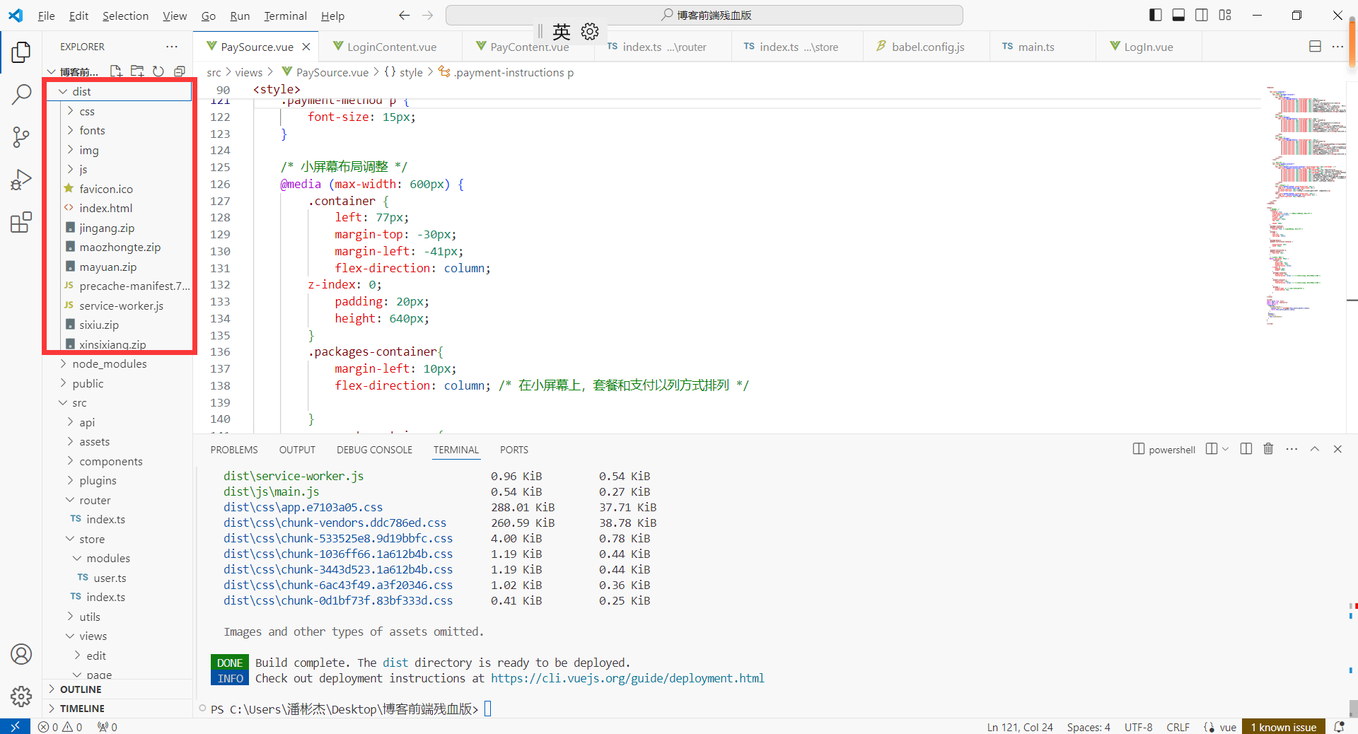Open the Run and Debug view

21,180
